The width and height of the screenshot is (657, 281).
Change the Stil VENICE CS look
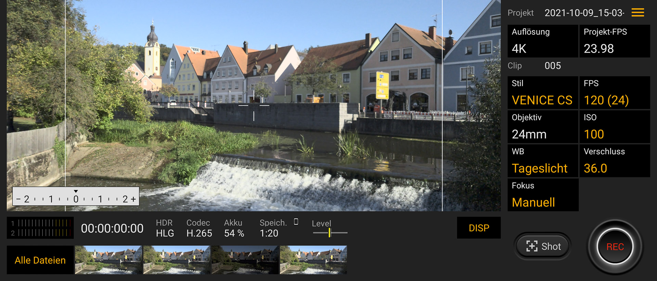[x=543, y=93]
